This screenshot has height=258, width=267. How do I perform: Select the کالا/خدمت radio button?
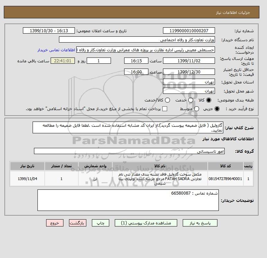[x=167, y=100]
